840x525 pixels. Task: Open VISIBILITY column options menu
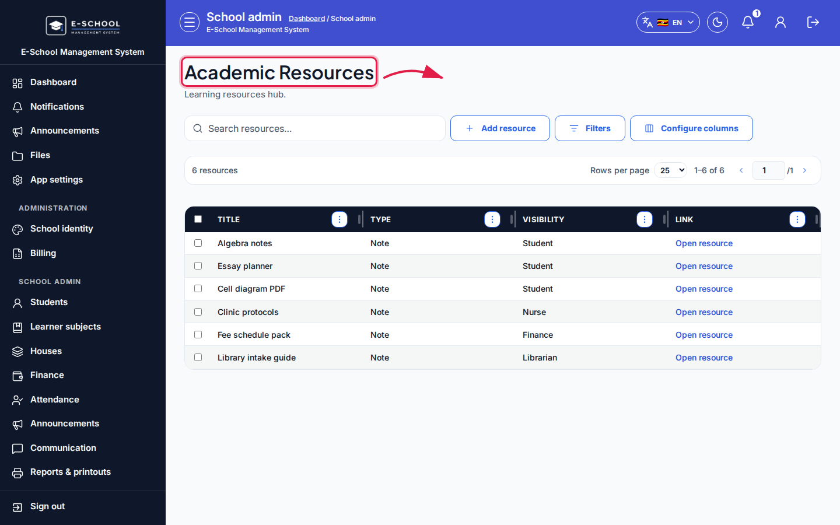click(x=645, y=219)
